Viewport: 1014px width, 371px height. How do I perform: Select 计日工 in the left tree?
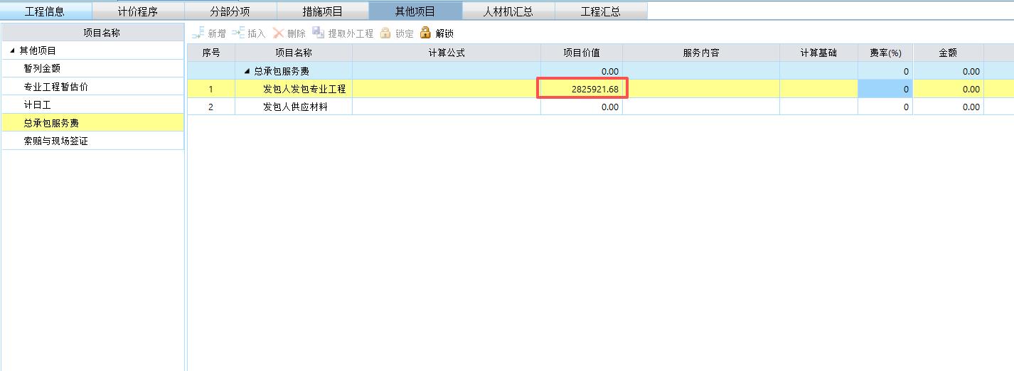pos(37,105)
